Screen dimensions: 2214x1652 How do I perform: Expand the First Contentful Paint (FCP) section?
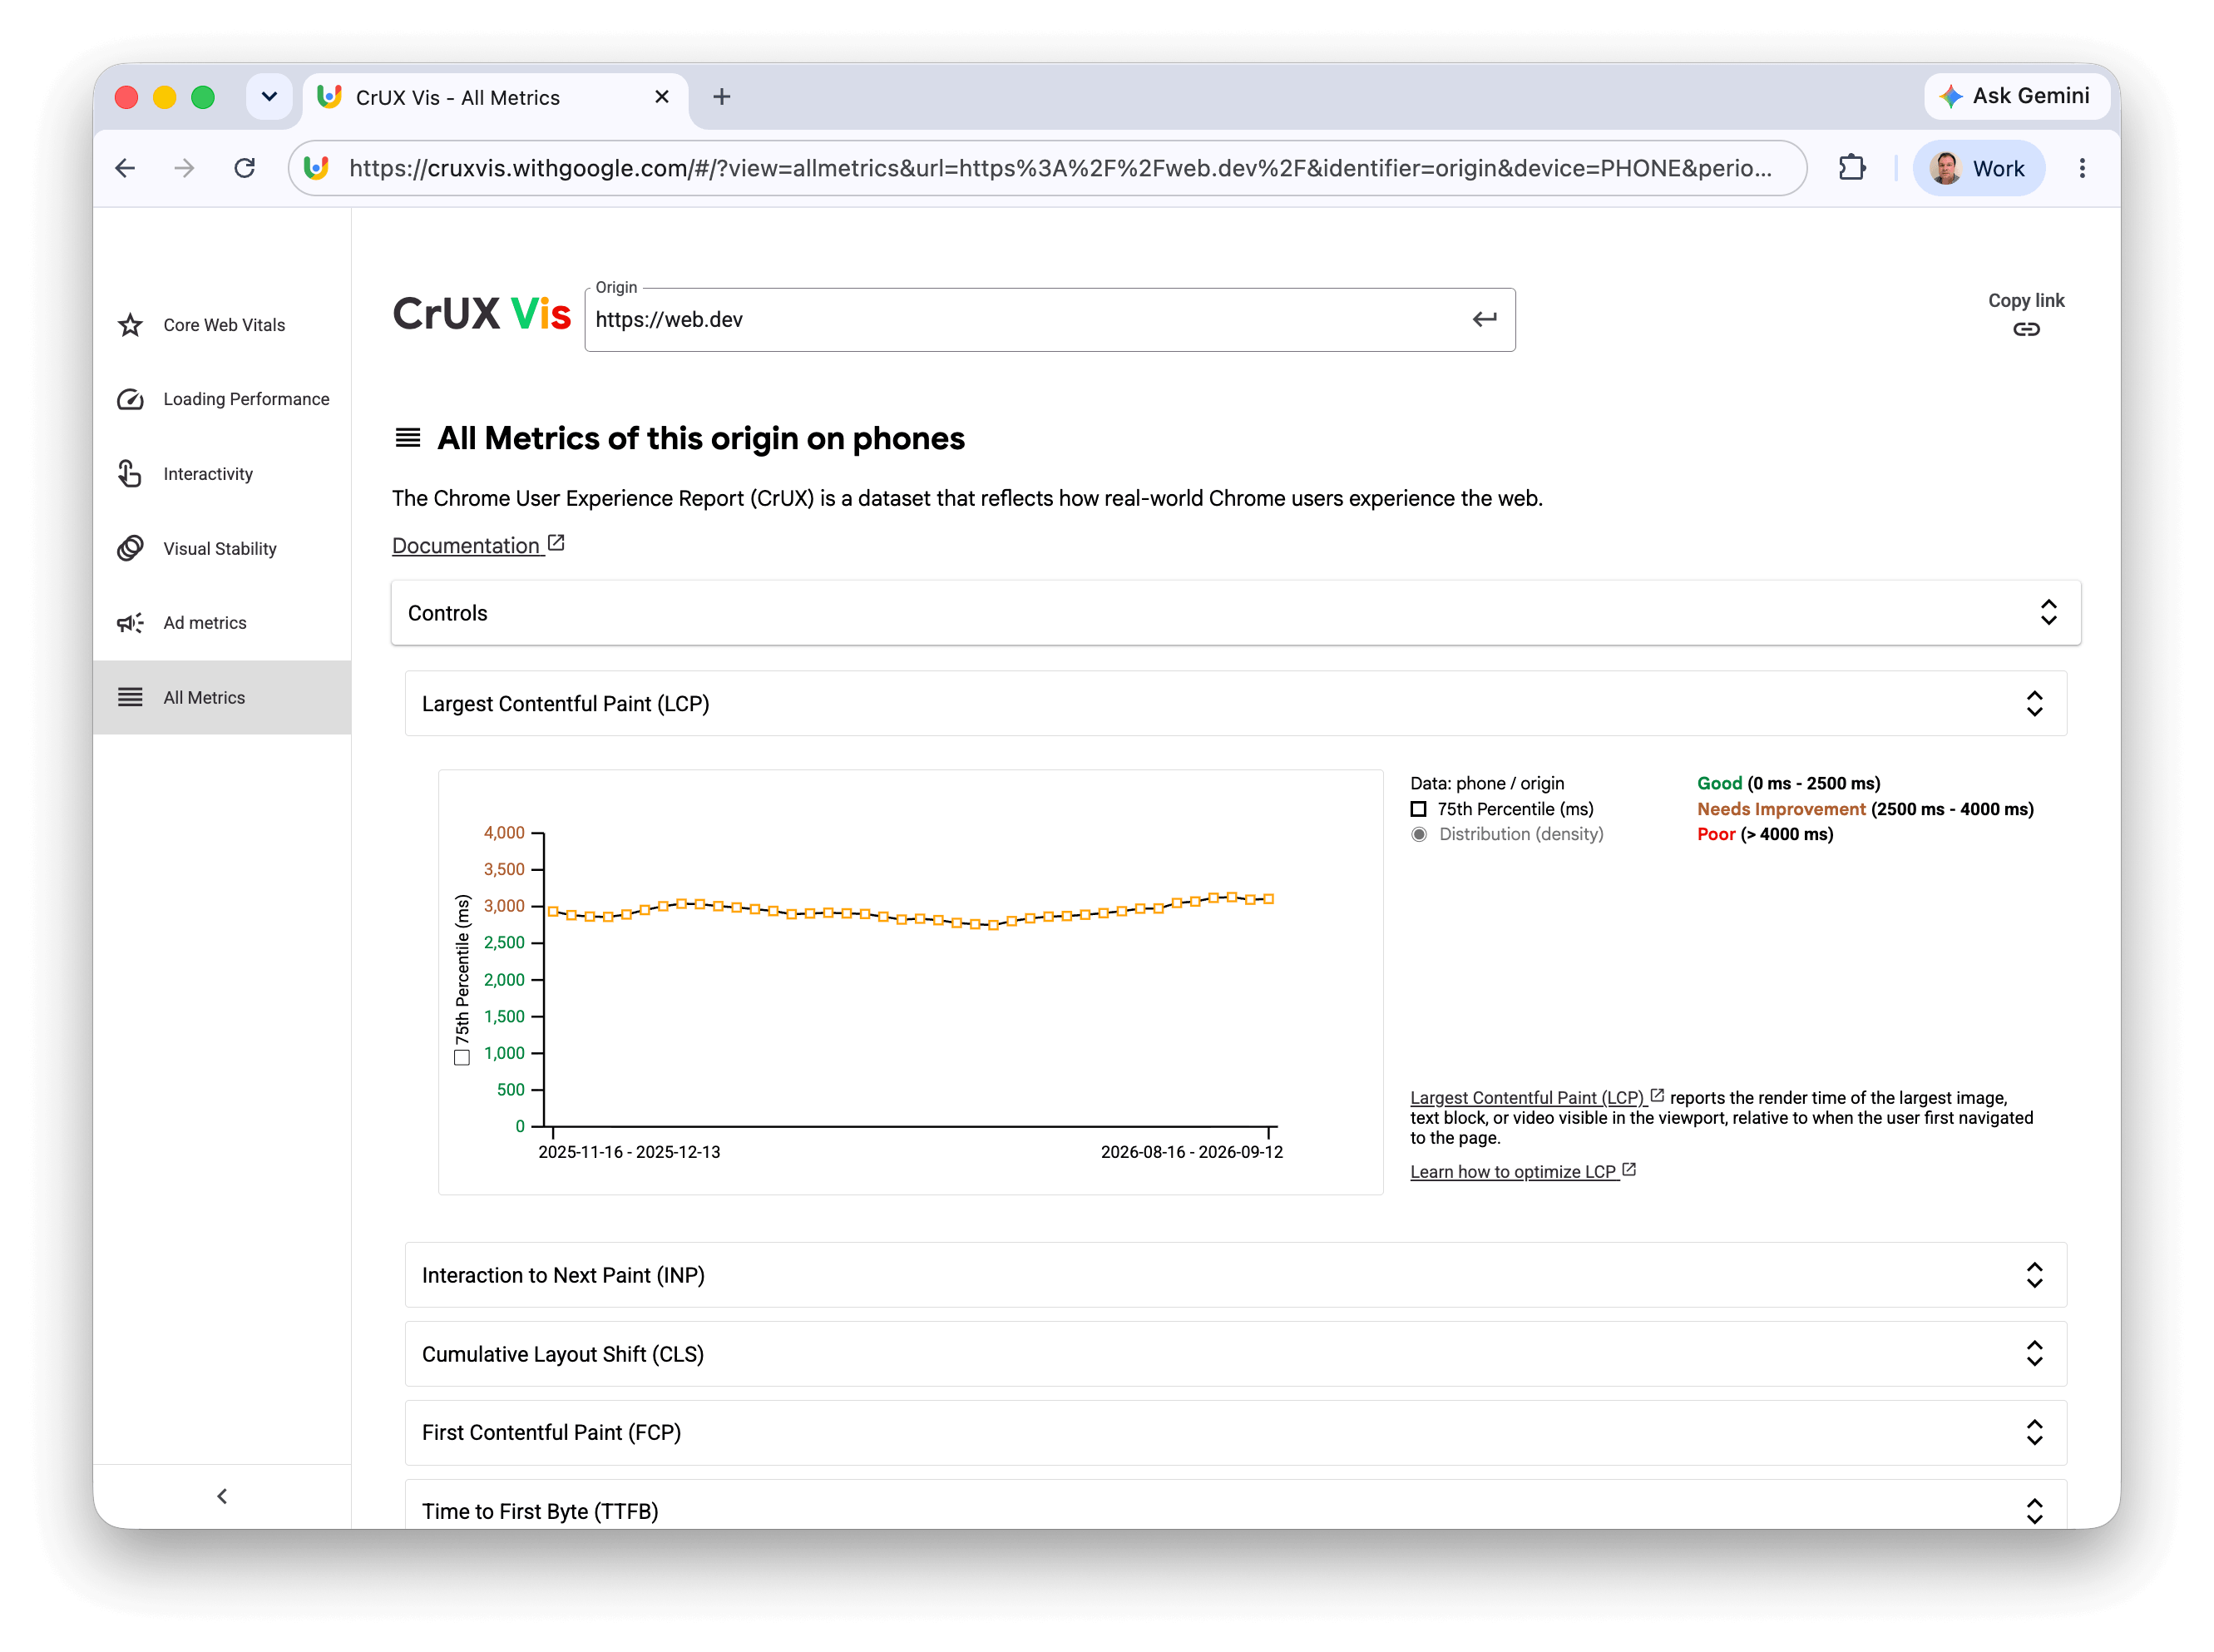pos(1235,1433)
